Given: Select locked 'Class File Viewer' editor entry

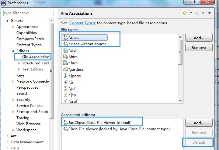Looking at the screenshot, I should click(x=116, y=129).
